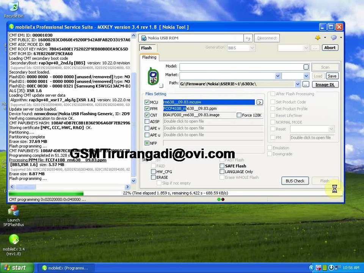Open Launch SFIFlashBus desktop icon

[14, 216]
